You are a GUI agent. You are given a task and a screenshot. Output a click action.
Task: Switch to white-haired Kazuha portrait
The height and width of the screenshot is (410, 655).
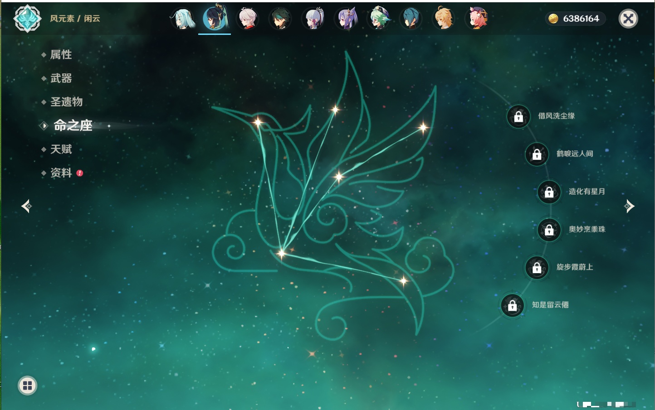[x=248, y=19]
